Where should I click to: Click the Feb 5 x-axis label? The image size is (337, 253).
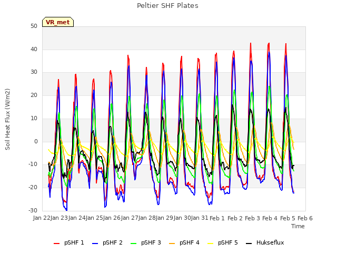[x=288, y=218]
